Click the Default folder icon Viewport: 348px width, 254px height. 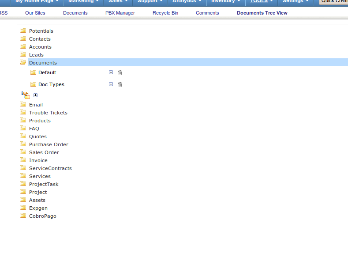click(x=33, y=72)
